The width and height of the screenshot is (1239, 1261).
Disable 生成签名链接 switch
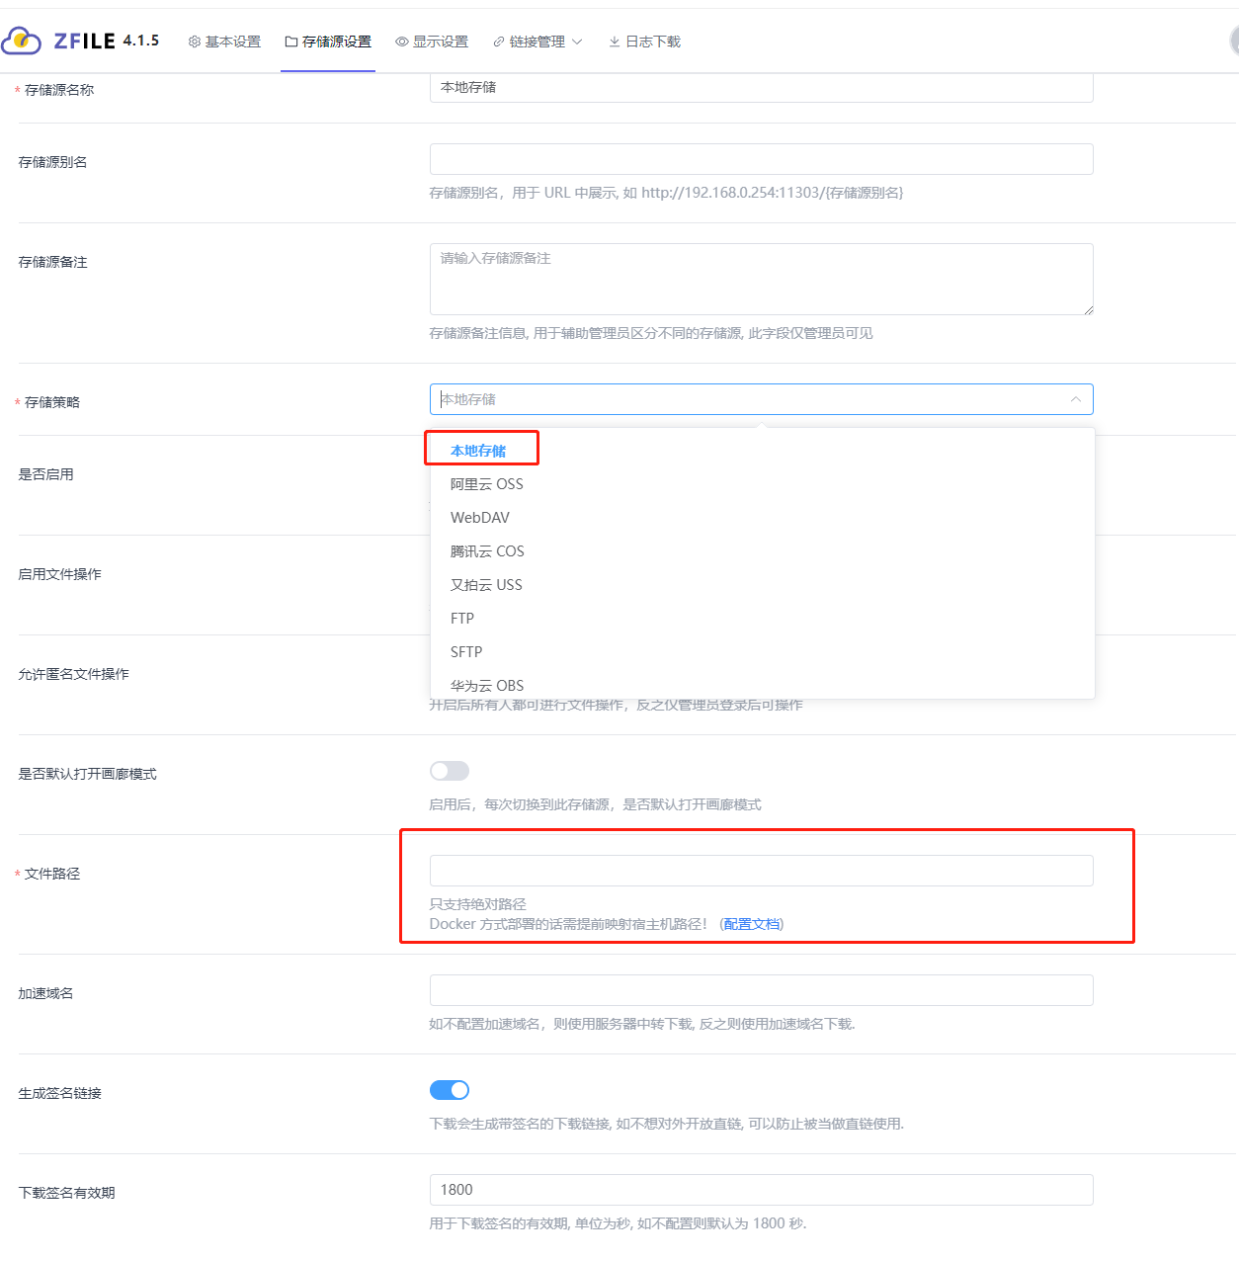[x=450, y=1090]
